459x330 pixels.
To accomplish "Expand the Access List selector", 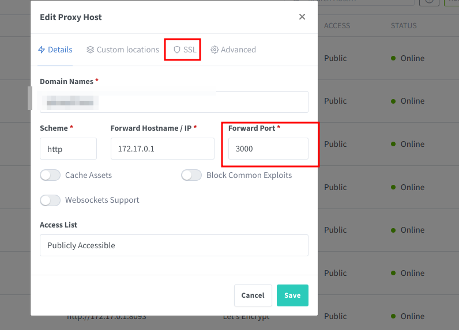I will click(x=174, y=245).
